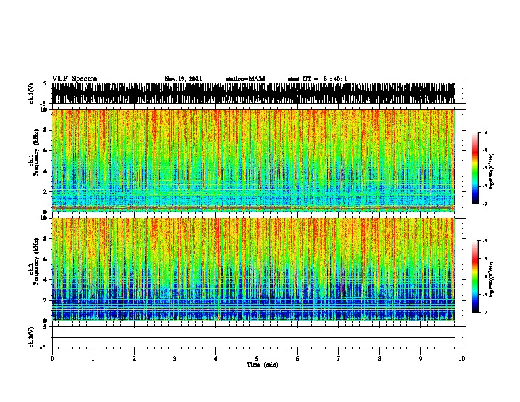Click the "ch.3(V)" vertical axis label
The width and height of the screenshot is (520, 402).
pyautogui.click(x=32, y=337)
